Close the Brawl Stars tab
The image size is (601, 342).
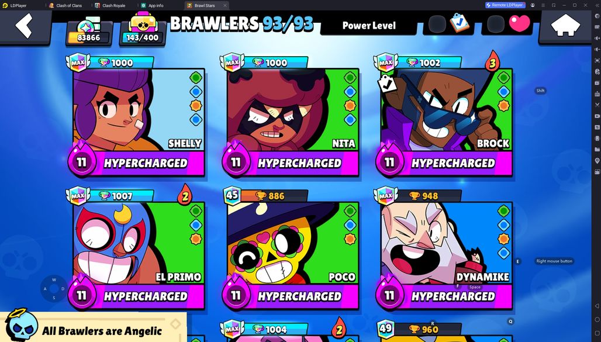(225, 5)
